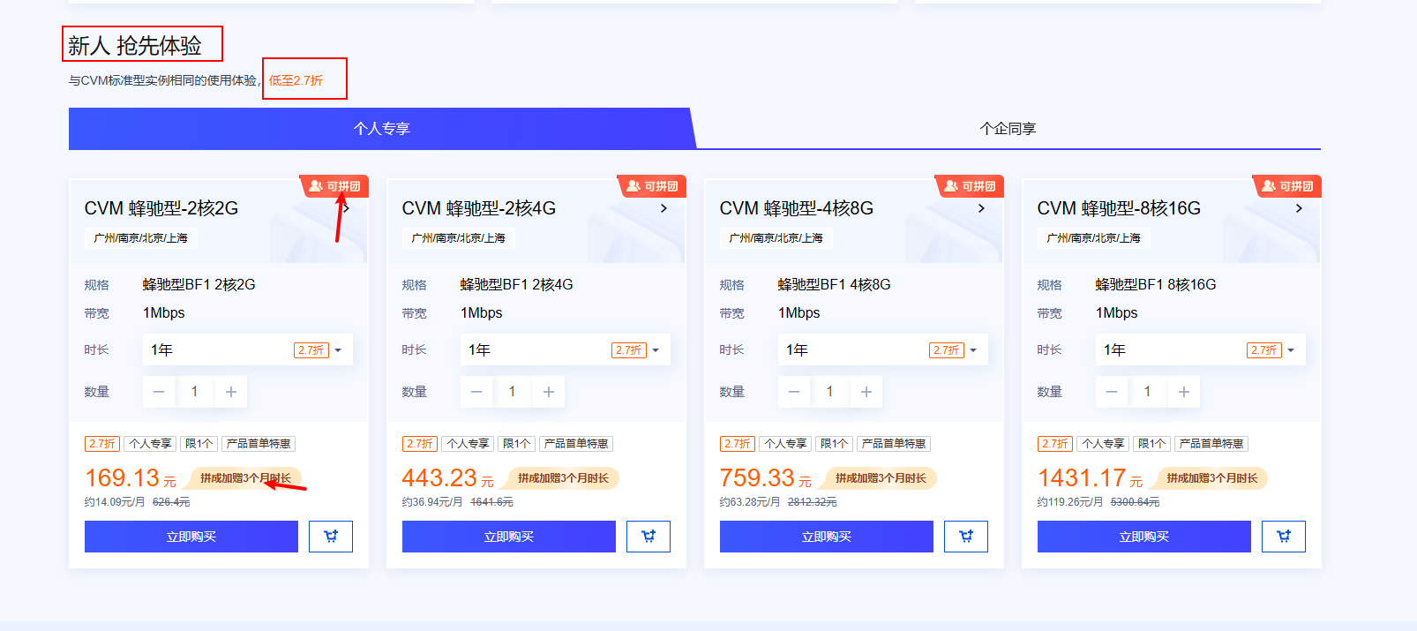Screen dimensions: 1417x631
Task: Click 立即购买 for CVM 蜂驰型-2核2G
Action: coord(191,537)
